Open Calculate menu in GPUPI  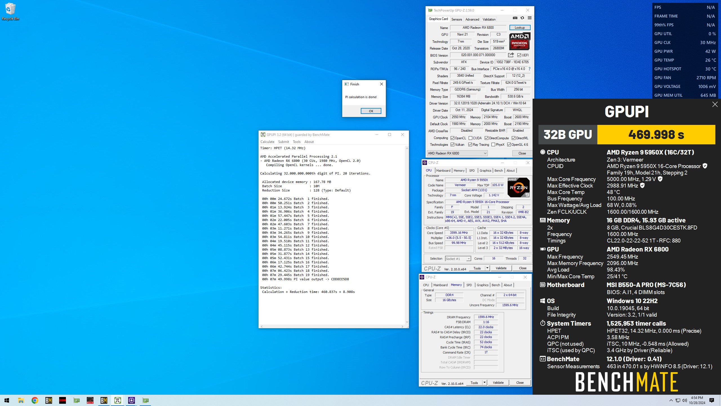point(267,142)
